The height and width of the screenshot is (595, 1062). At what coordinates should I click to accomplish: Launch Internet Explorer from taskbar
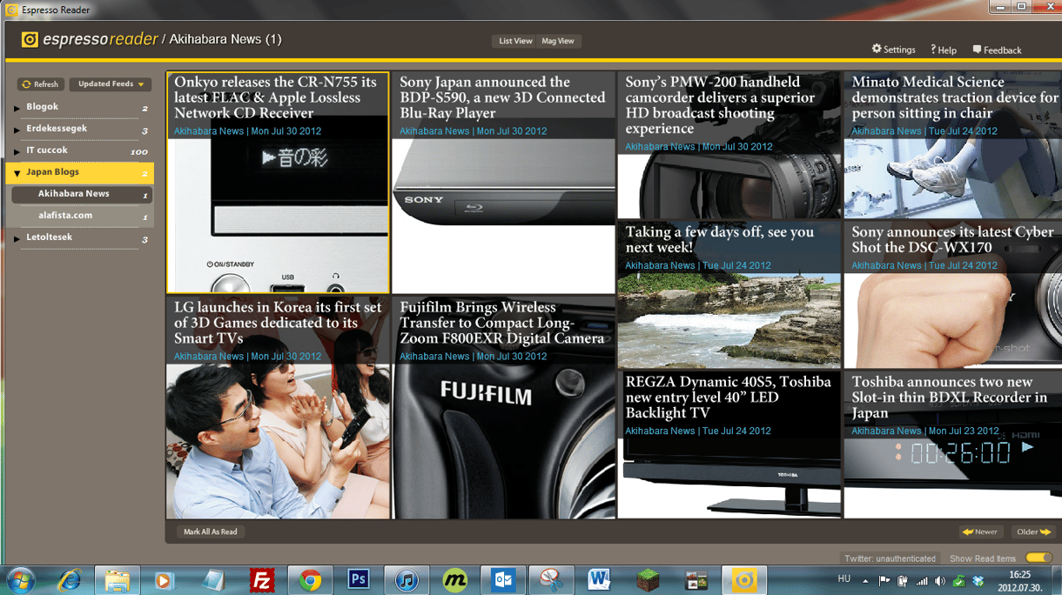pos(69,579)
